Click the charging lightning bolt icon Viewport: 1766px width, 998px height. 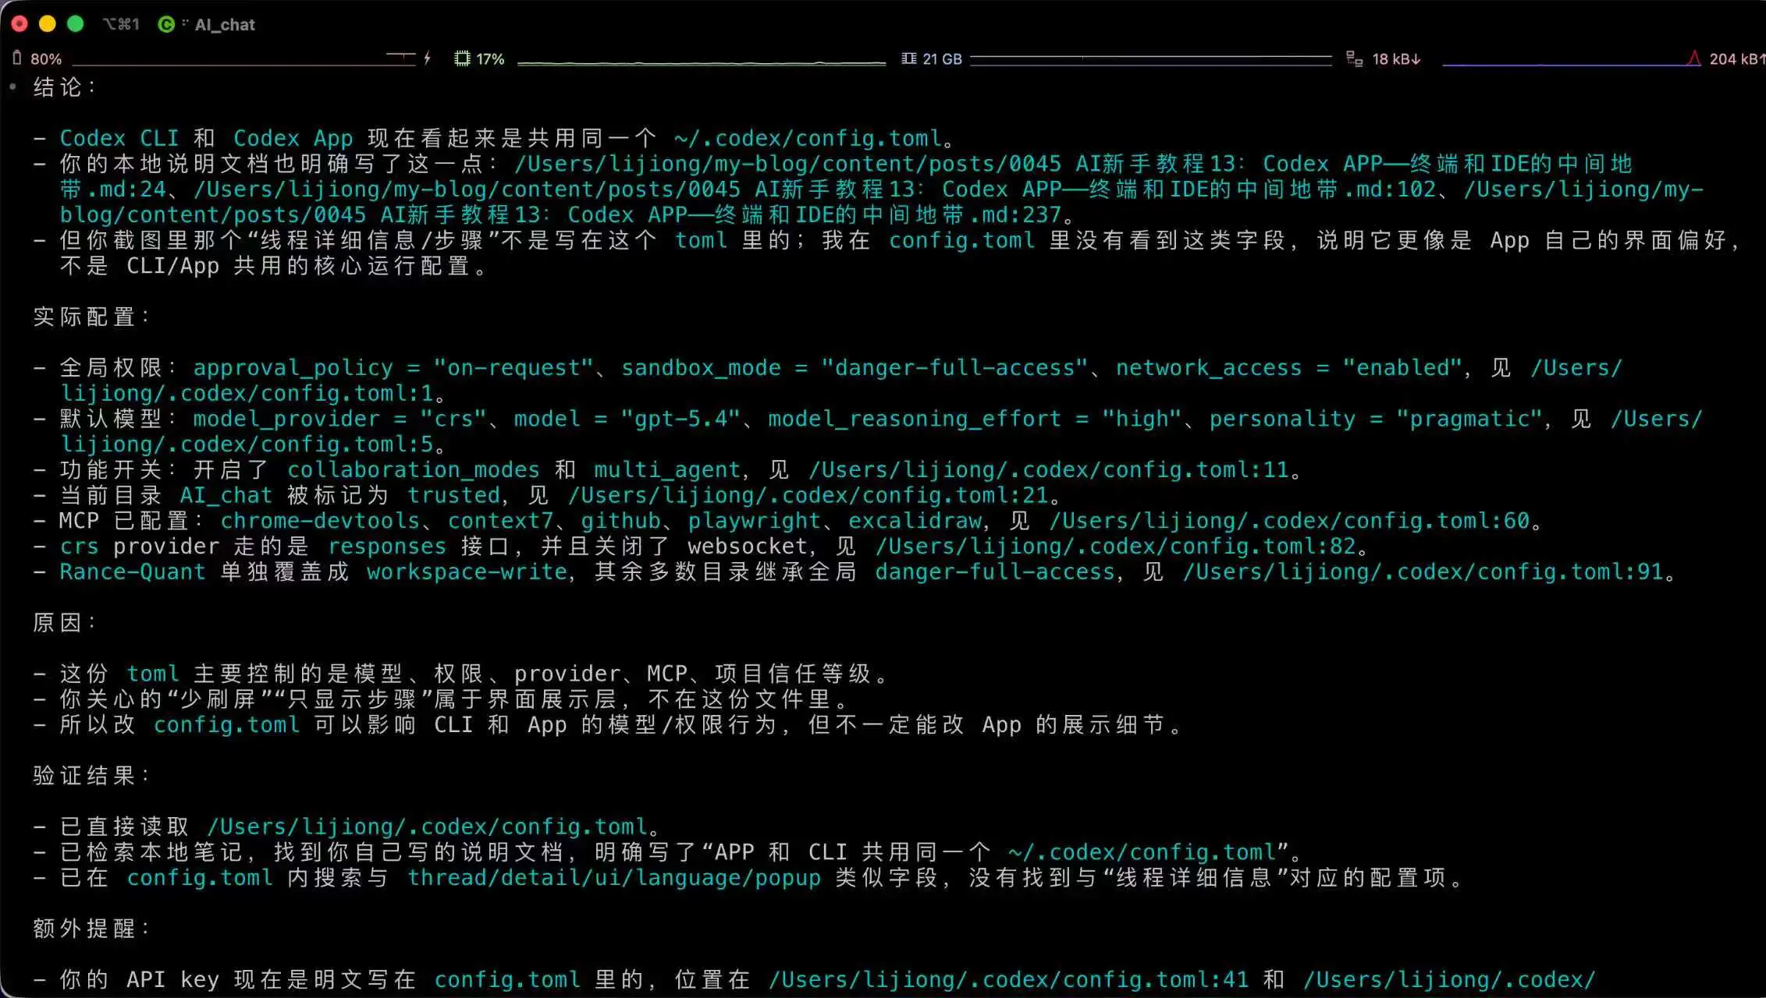coord(427,58)
